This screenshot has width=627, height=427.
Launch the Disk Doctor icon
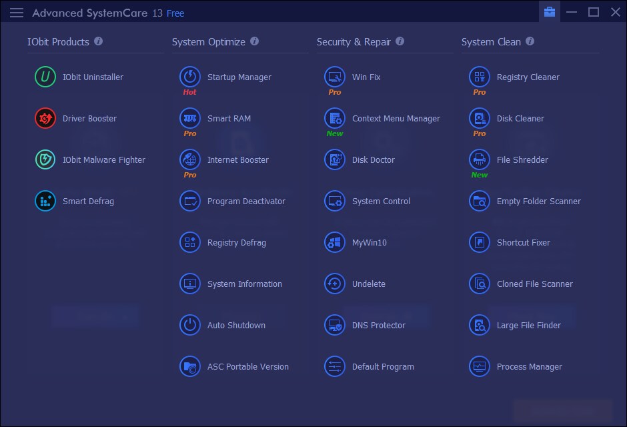coord(335,160)
